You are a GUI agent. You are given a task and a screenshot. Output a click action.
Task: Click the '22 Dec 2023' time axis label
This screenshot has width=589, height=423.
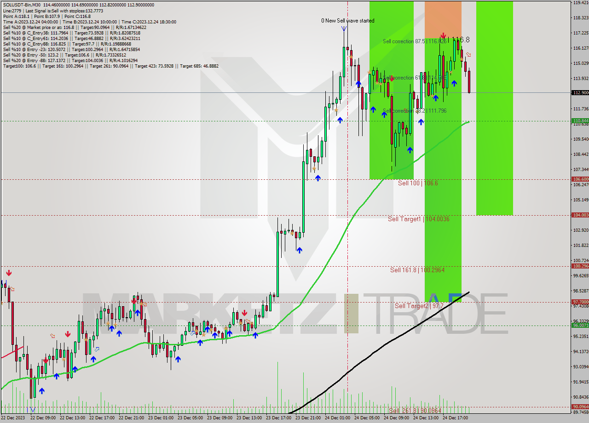pos(12,418)
